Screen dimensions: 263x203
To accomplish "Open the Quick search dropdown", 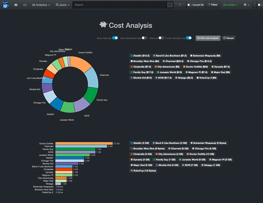I will (62, 5).
